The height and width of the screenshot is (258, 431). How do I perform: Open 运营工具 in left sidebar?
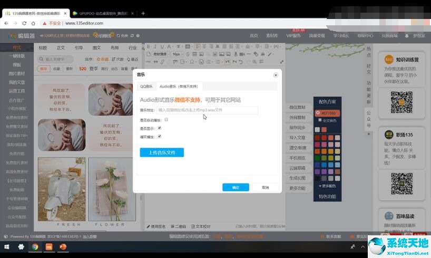[17, 91]
